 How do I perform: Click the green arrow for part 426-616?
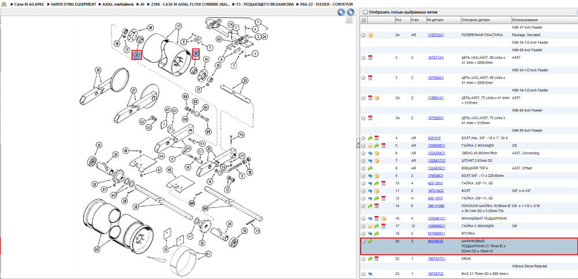pyautogui.click(x=370, y=138)
